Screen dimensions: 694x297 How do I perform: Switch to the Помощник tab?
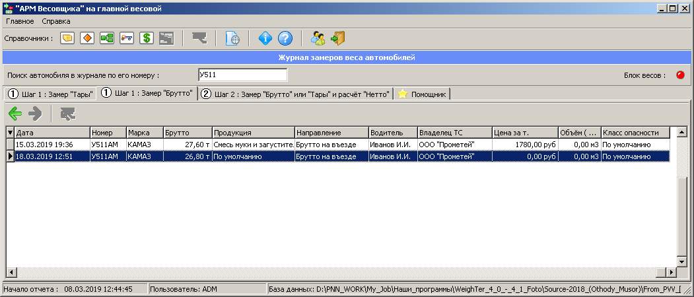pos(423,94)
